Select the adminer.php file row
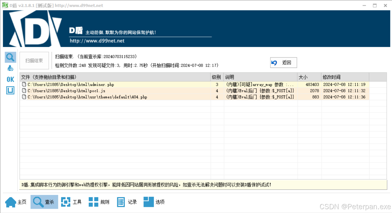392x213 pixels. point(194,85)
